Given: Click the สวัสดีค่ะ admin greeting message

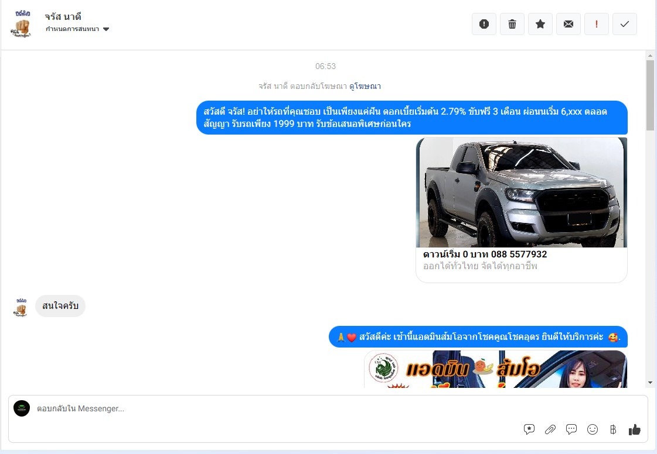Looking at the screenshot, I should 478,337.
